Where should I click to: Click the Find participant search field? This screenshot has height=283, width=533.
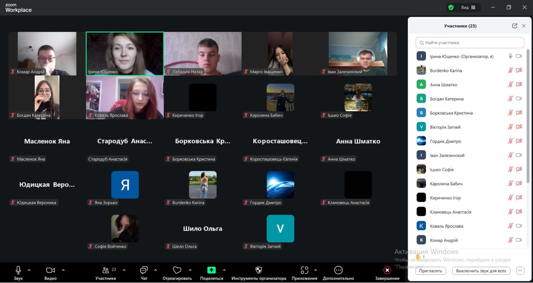click(x=470, y=43)
